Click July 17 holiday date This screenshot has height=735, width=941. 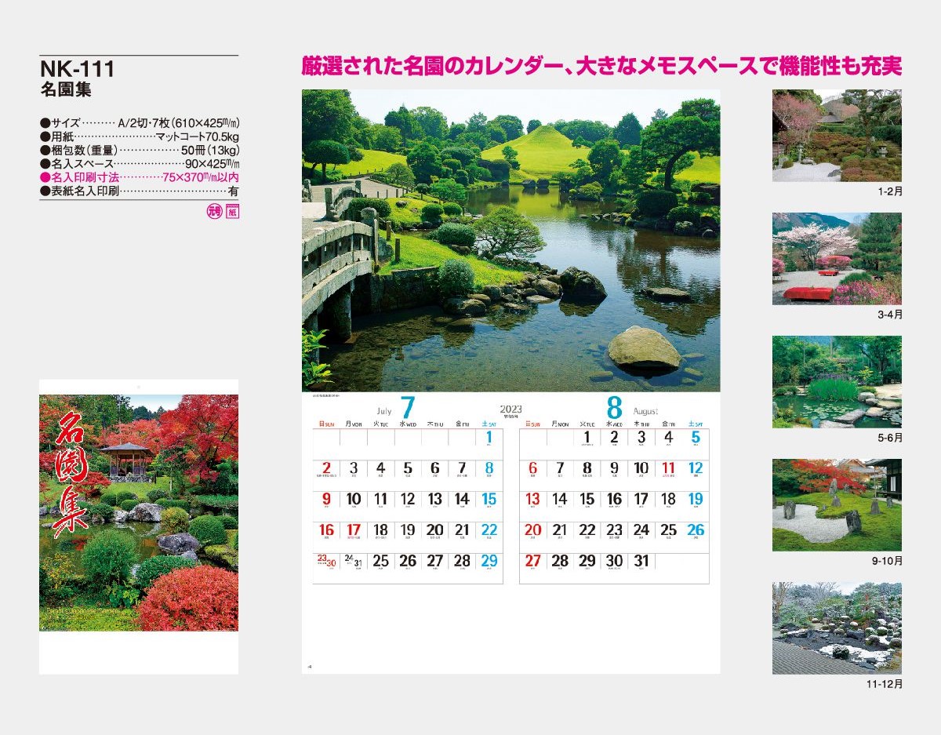[354, 531]
